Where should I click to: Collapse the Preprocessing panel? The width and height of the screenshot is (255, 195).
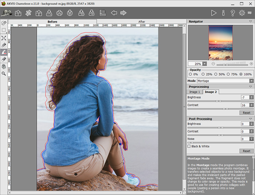click(x=251, y=87)
